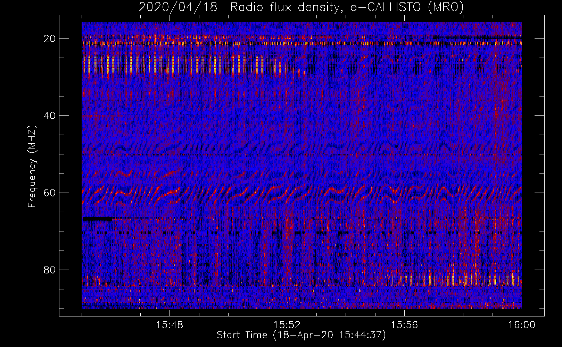Select the 15:52 time tick label

287,325
